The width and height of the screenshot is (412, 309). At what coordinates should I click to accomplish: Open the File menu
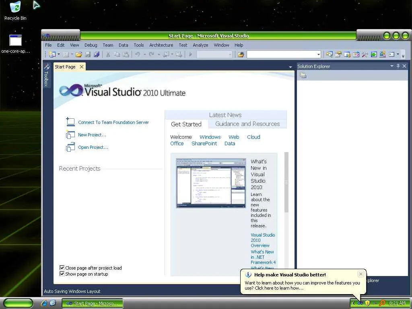(48, 45)
